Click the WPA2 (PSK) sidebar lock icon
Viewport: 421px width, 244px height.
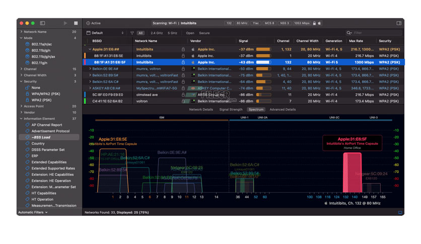coord(27,100)
